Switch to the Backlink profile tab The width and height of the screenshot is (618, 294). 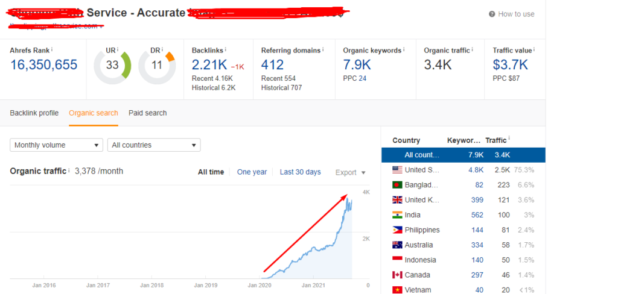[34, 113]
